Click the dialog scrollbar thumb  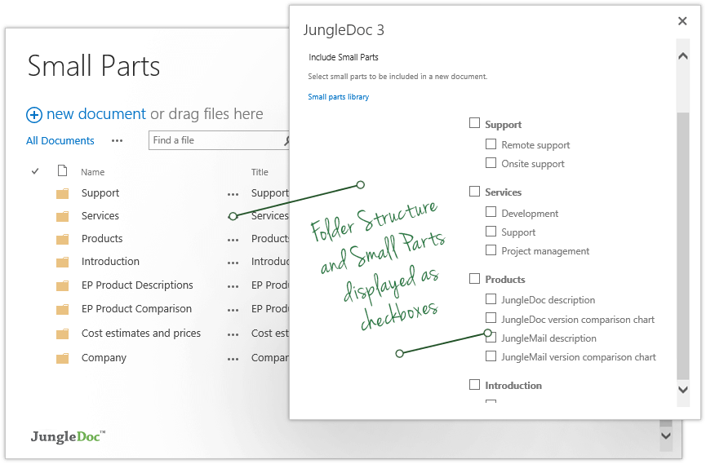[683, 245]
